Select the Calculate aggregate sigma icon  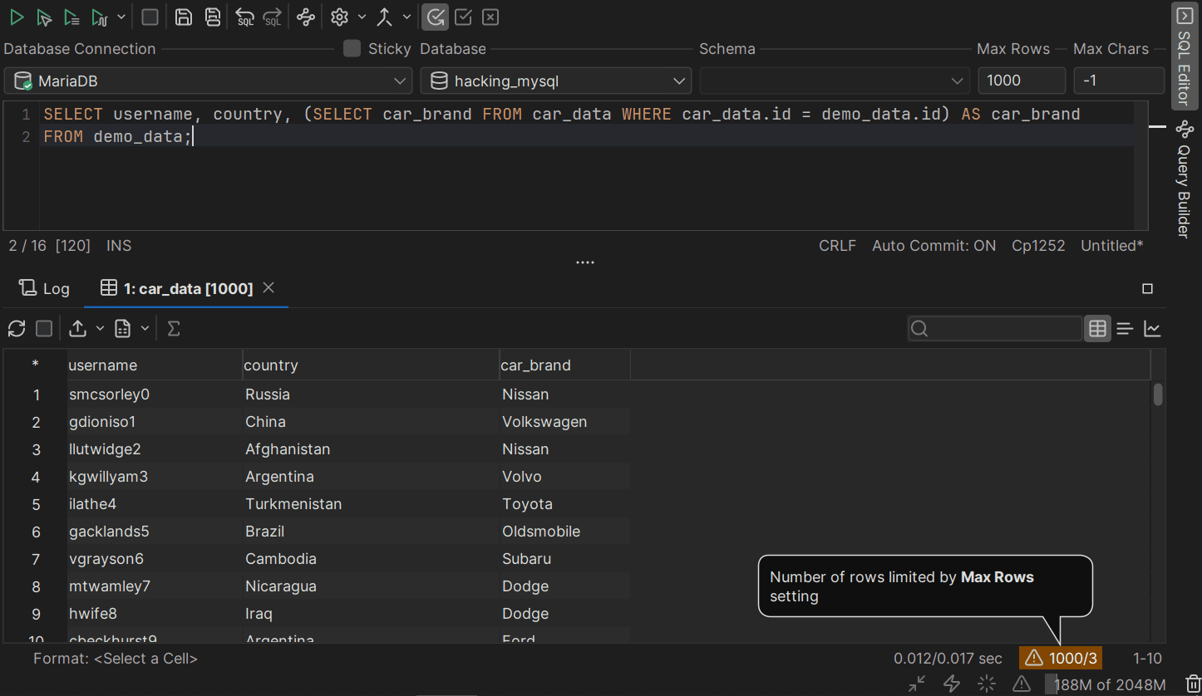[173, 328]
